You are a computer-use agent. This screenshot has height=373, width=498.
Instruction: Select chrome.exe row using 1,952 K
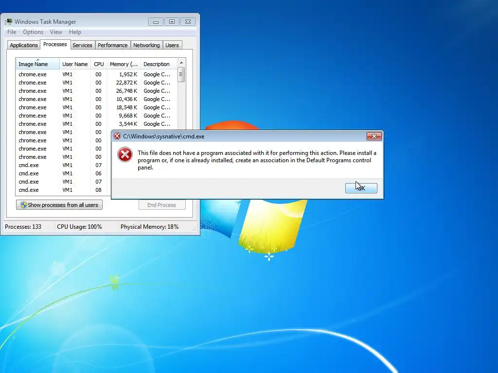coord(96,74)
